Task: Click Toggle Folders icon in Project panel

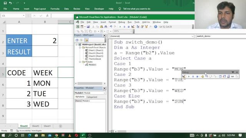Action: 86,40
